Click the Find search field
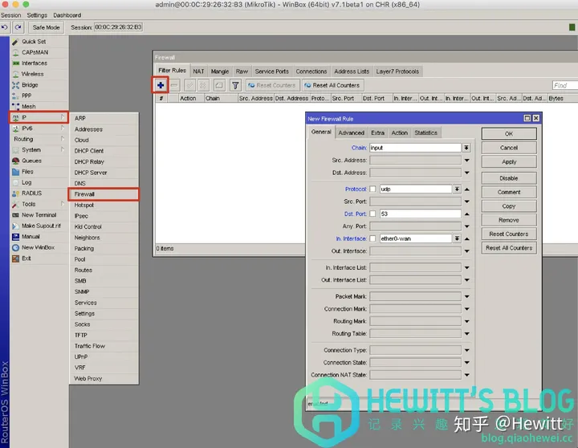 (564, 86)
